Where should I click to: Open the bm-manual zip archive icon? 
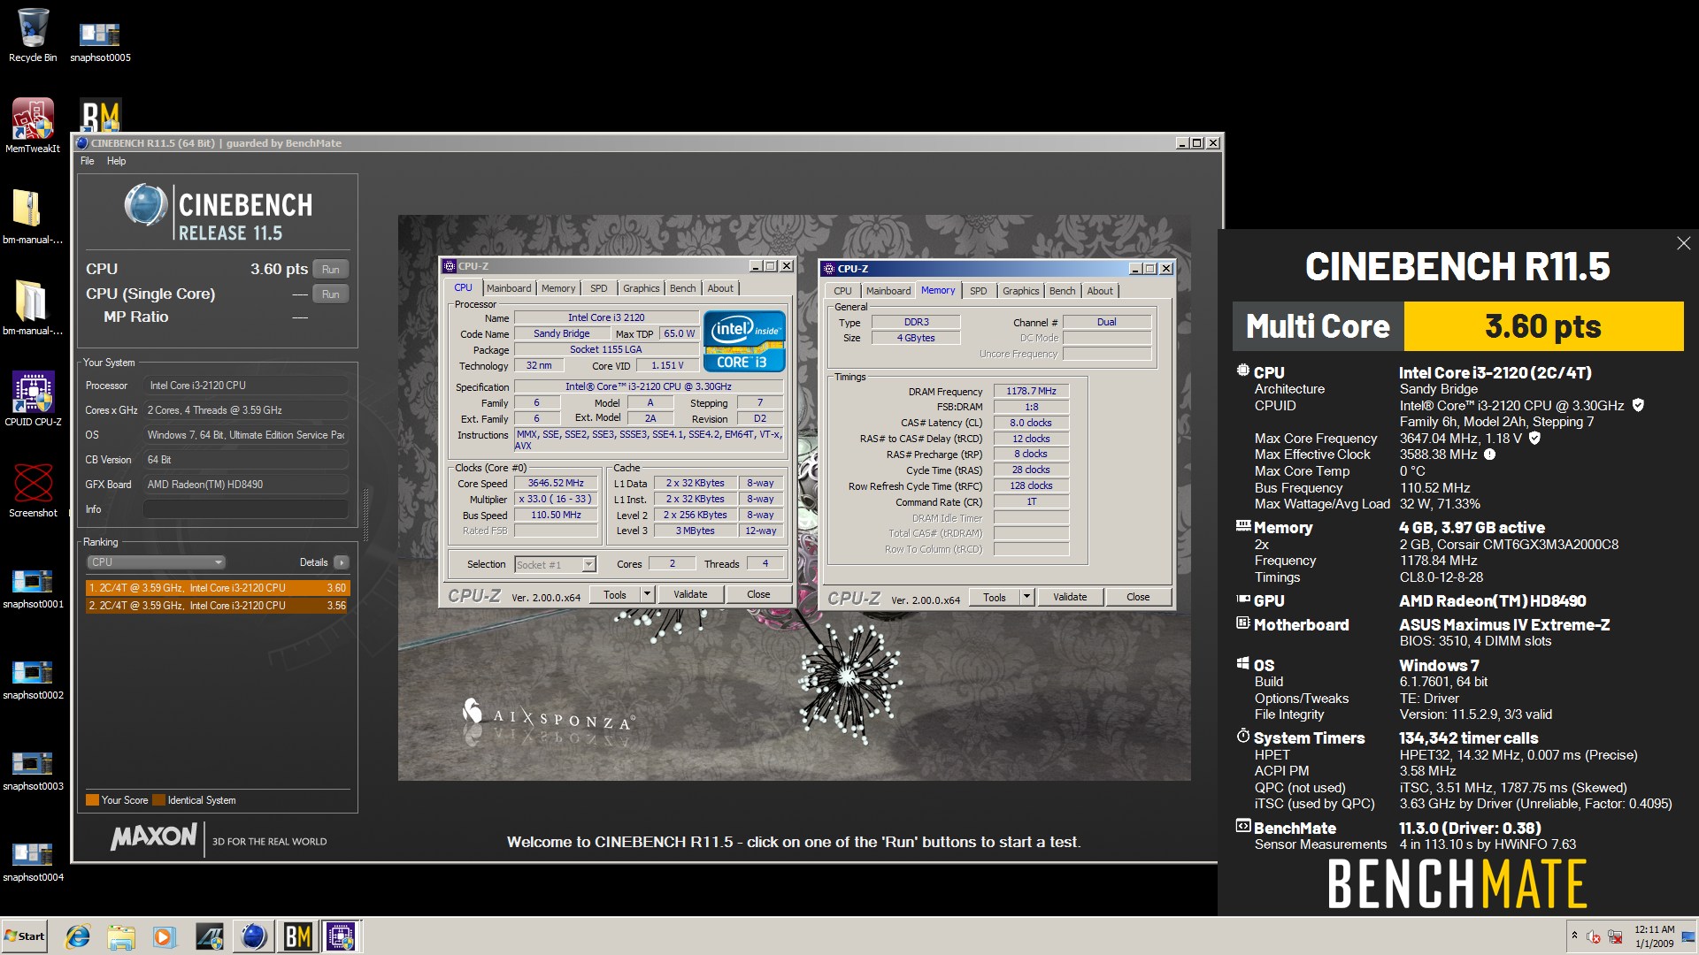point(33,216)
